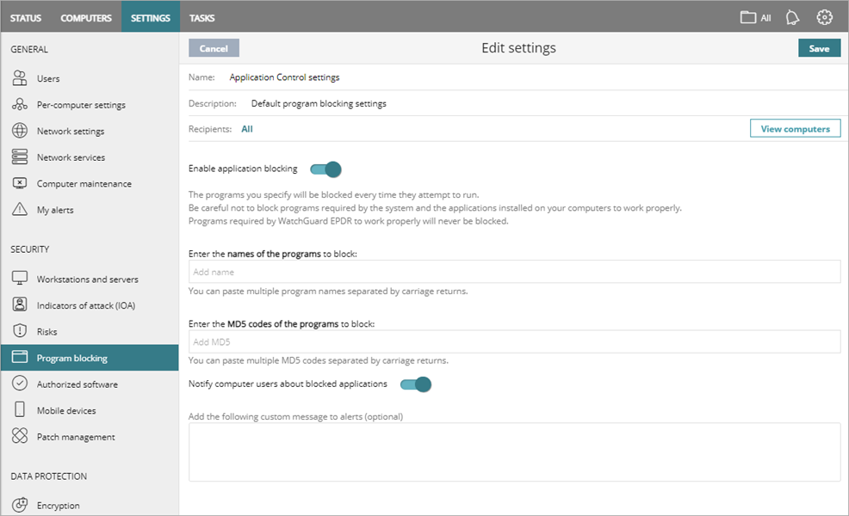
Task: Open Network settings globe icon
Action: 20,132
